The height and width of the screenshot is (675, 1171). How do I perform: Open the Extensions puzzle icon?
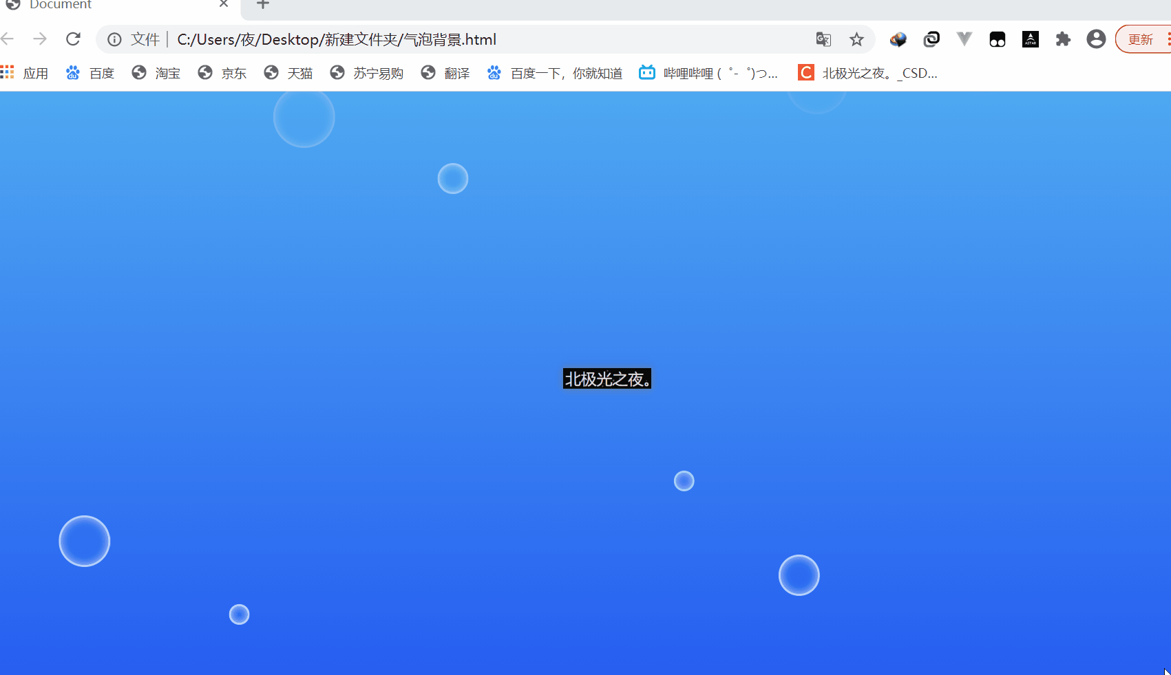click(1064, 40)
